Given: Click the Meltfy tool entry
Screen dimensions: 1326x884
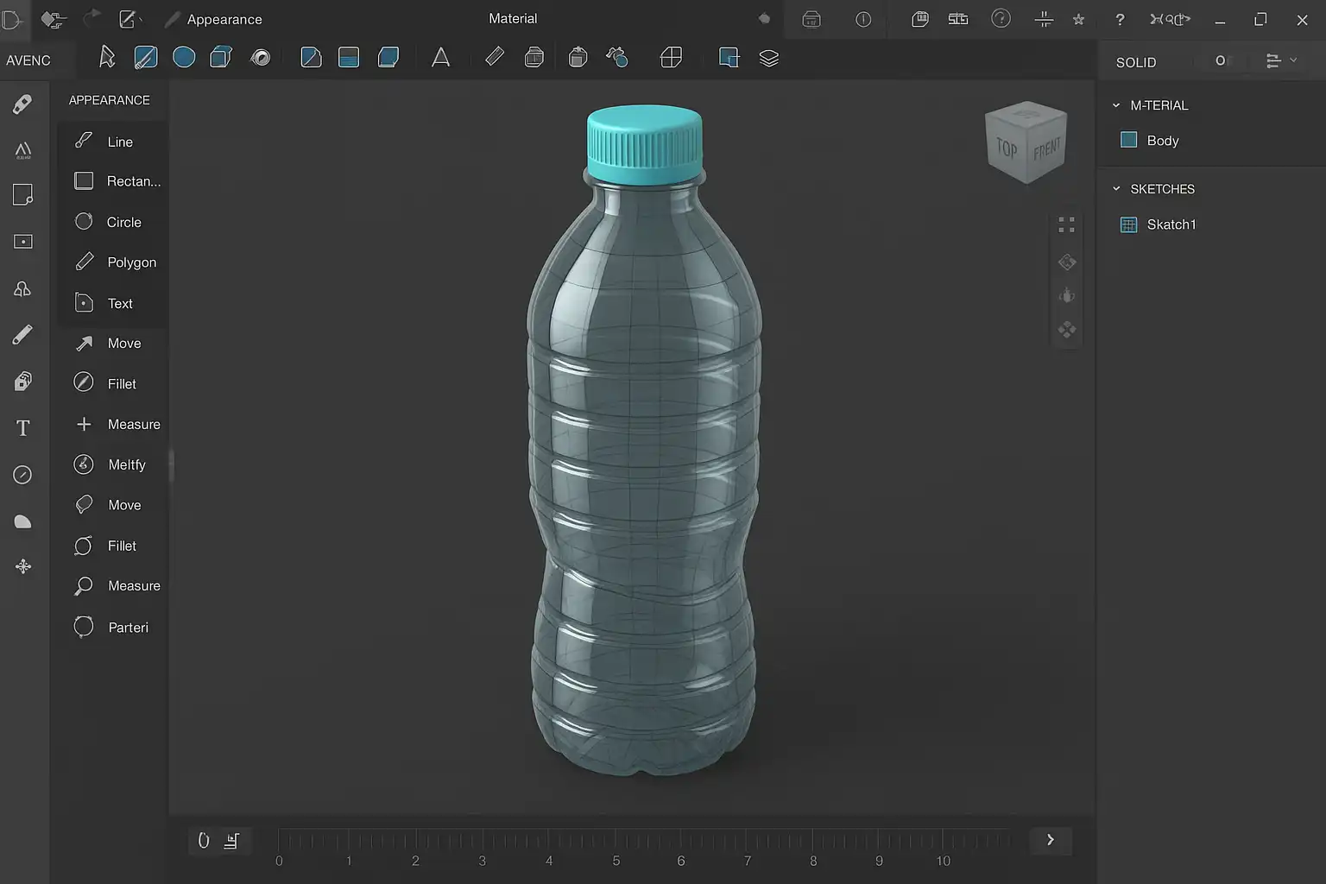Looking at the screenshot, I should tap(126, 464).
